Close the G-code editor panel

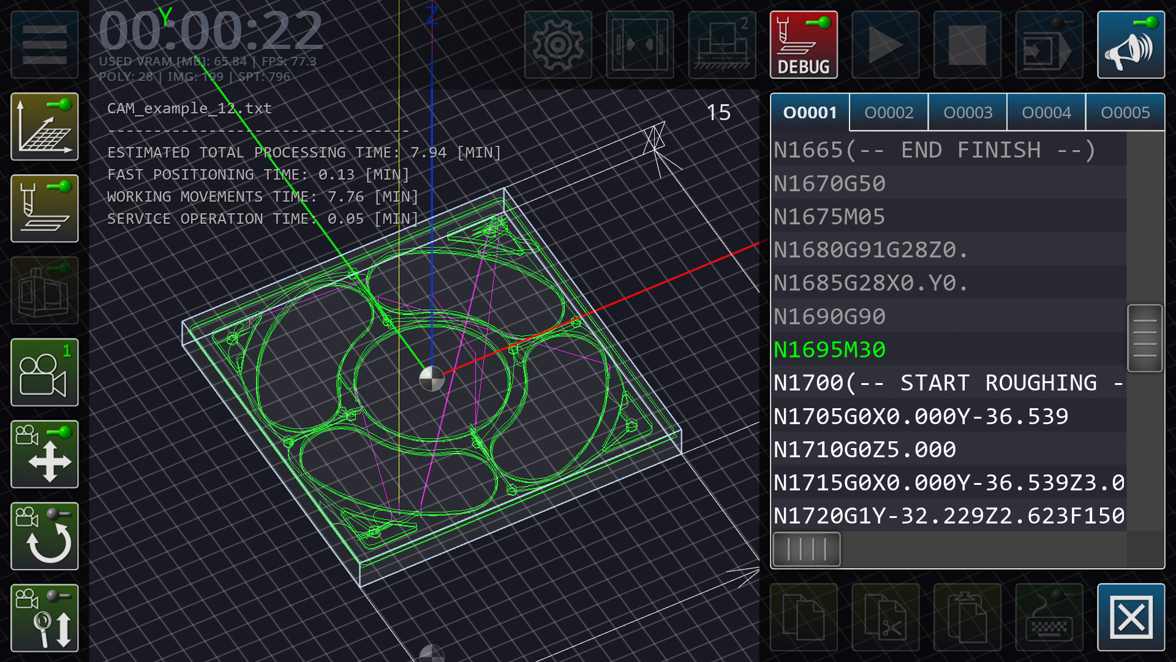coord(1131,617)
